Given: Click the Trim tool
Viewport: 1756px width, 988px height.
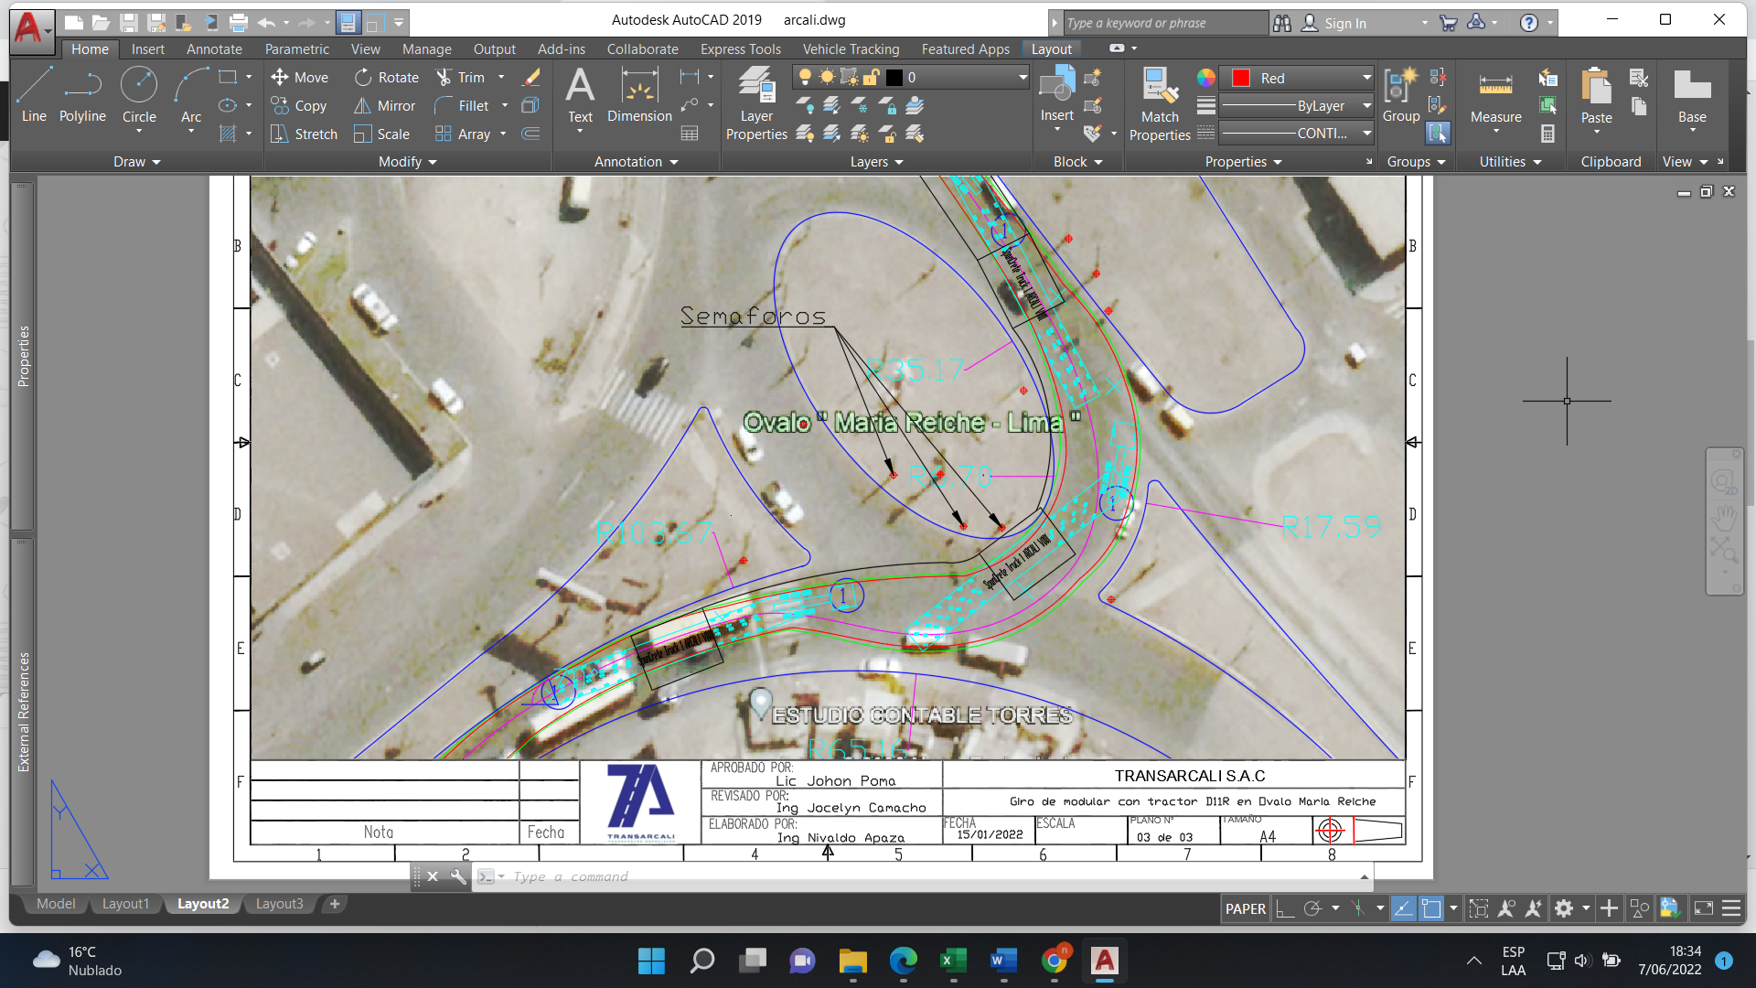Looking at the screenshot, I should coord(460,78).
